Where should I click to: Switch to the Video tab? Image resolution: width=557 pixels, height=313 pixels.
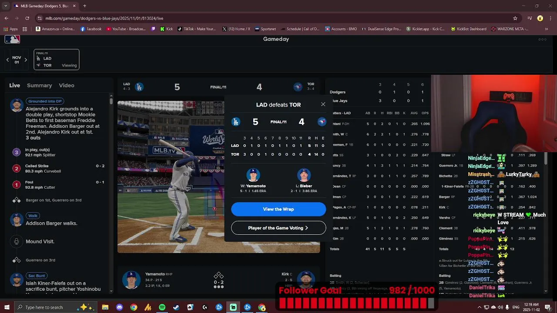pos(67,86)
